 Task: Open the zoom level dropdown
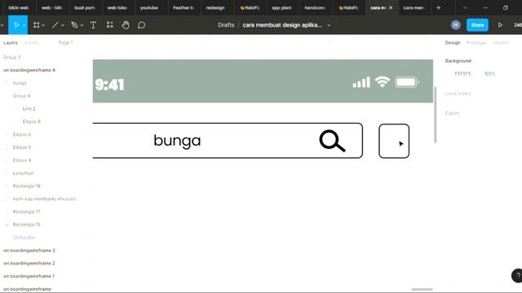(518, 25)
